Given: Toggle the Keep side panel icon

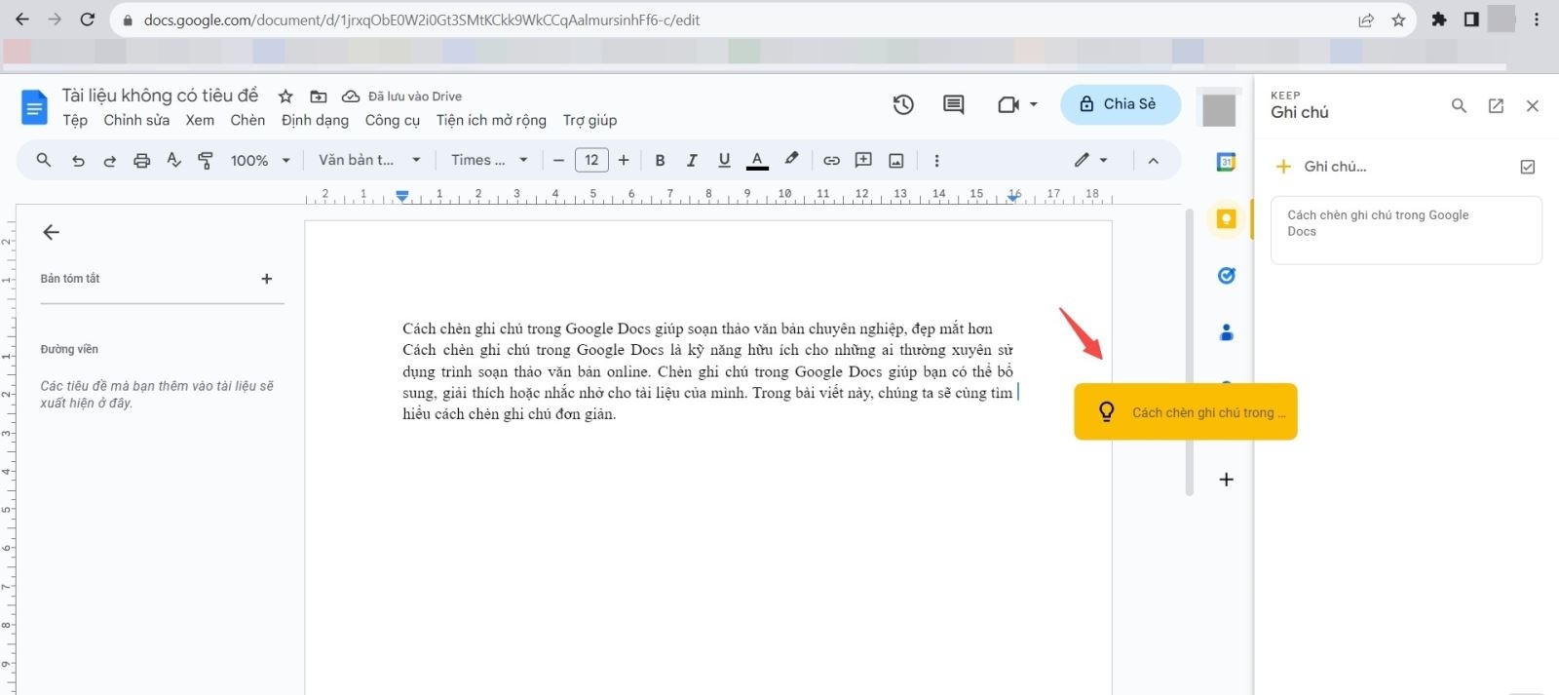Looking at the screenshot, I should click(1227, 219).
